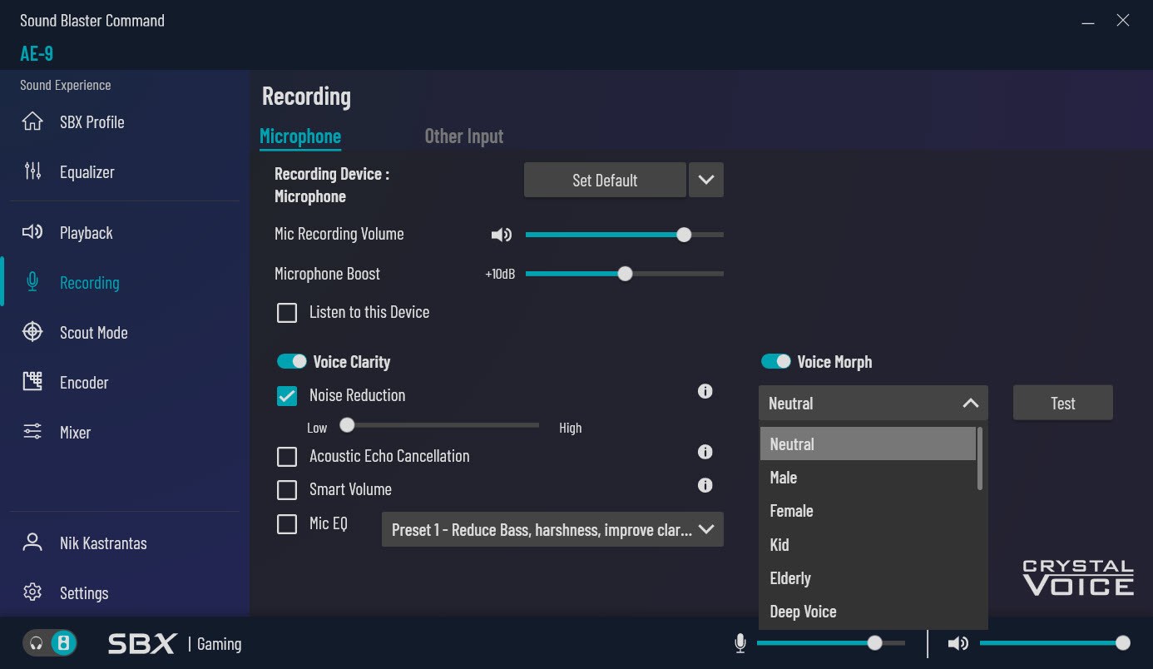This screenshot has height=669, width=1153.
Task: Click the Set Default button
Action: [x=605, y=180]
